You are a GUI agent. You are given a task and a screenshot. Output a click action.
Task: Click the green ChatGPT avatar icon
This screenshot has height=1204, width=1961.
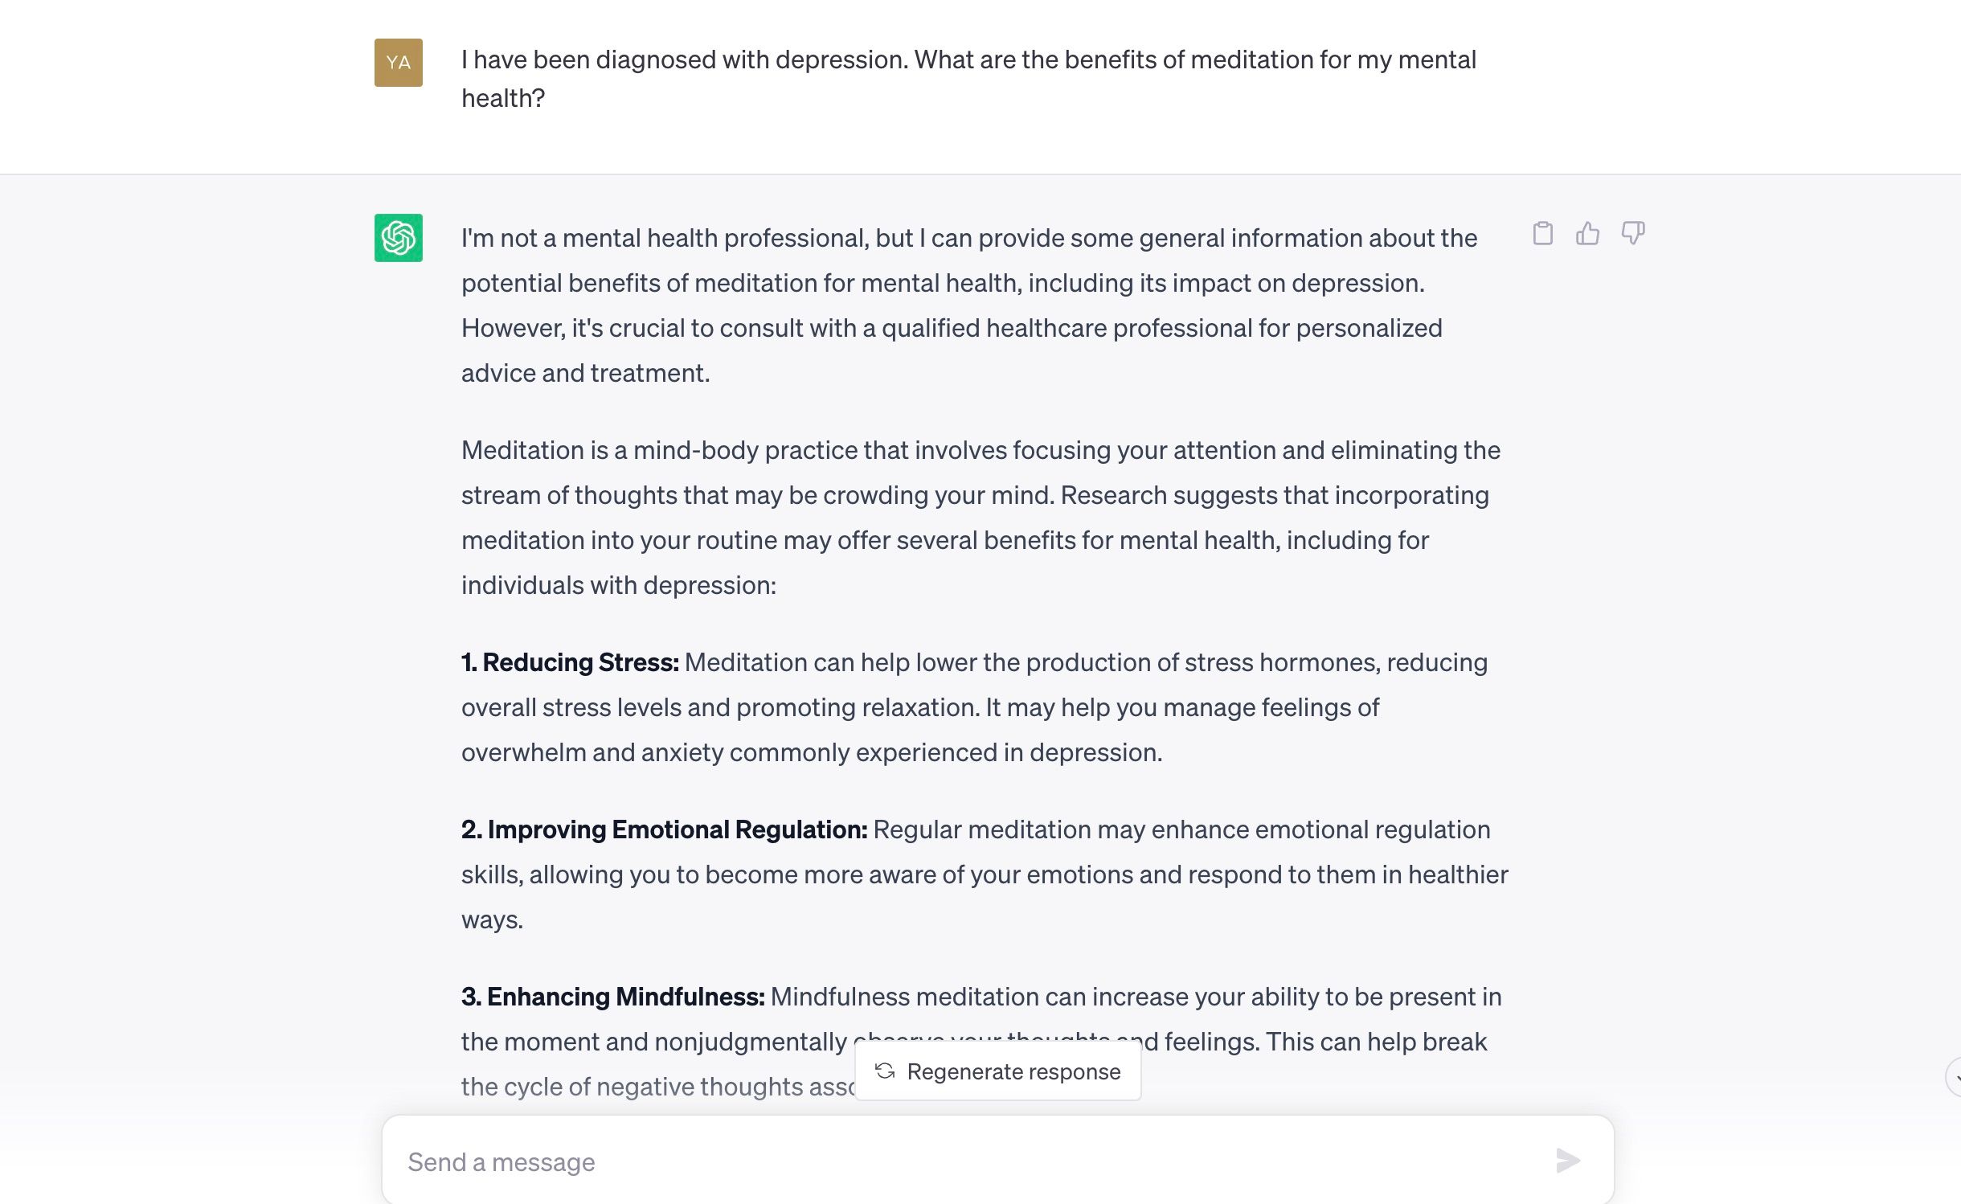coord(398,238)
